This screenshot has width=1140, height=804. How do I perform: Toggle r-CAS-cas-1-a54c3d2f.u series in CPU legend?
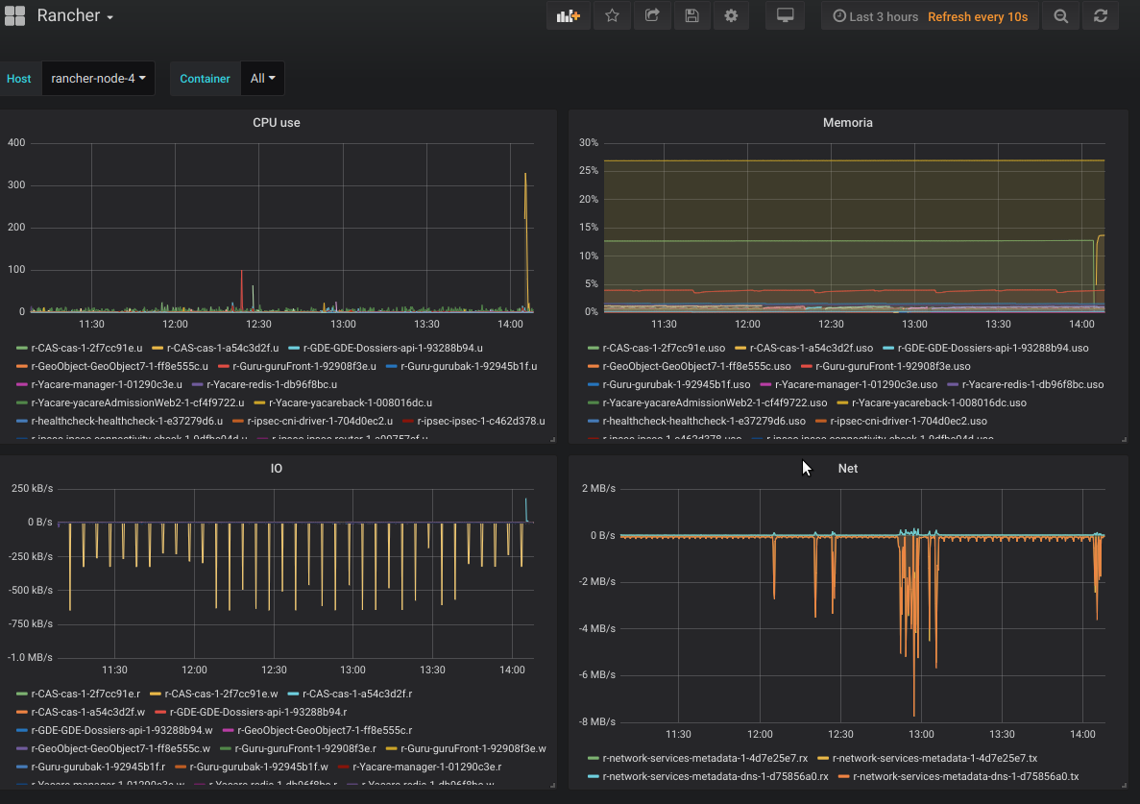tap(223, 348)
